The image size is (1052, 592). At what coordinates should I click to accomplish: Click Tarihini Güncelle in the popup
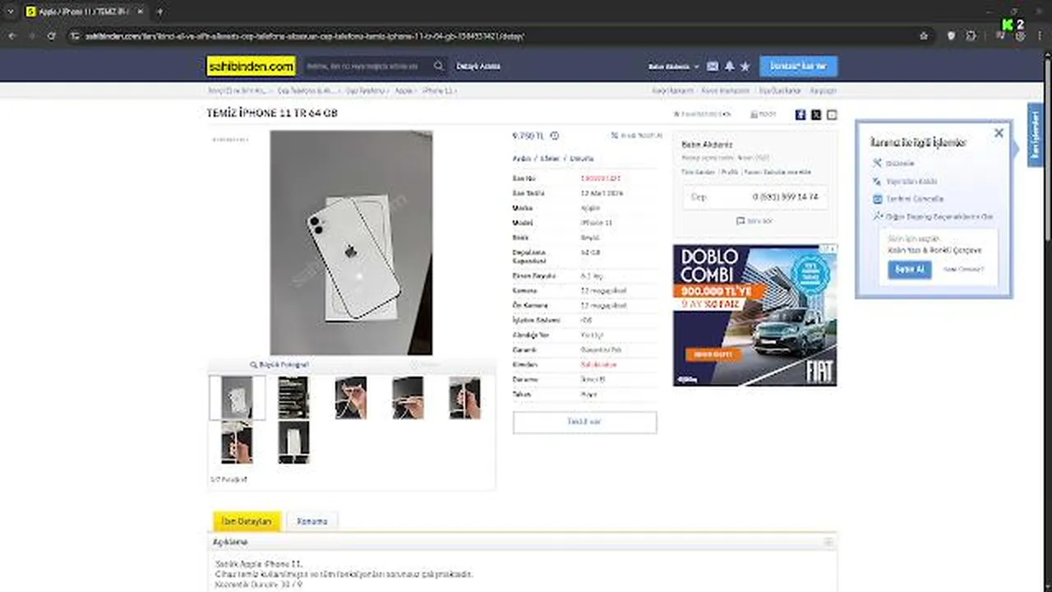(x=914, y=199)
